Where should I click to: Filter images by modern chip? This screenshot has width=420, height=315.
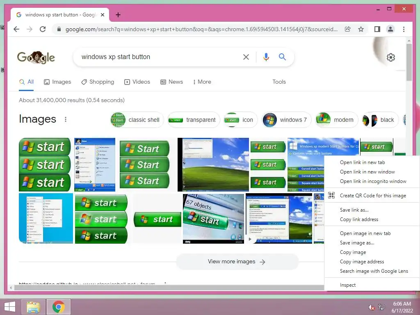point(336,120)
